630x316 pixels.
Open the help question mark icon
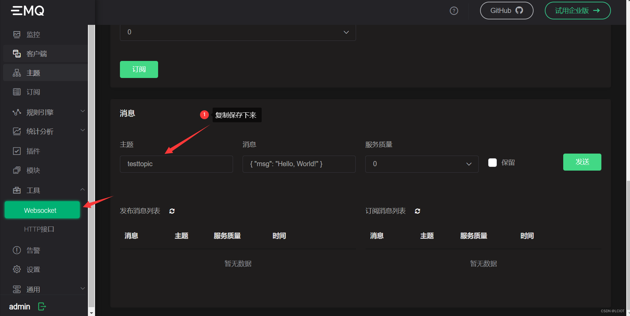point(454,11)
